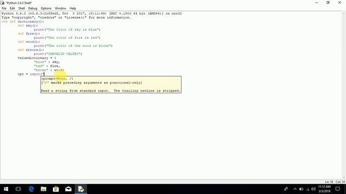
Task: Click the 'def wood():' line
Action: coord(29,41)
